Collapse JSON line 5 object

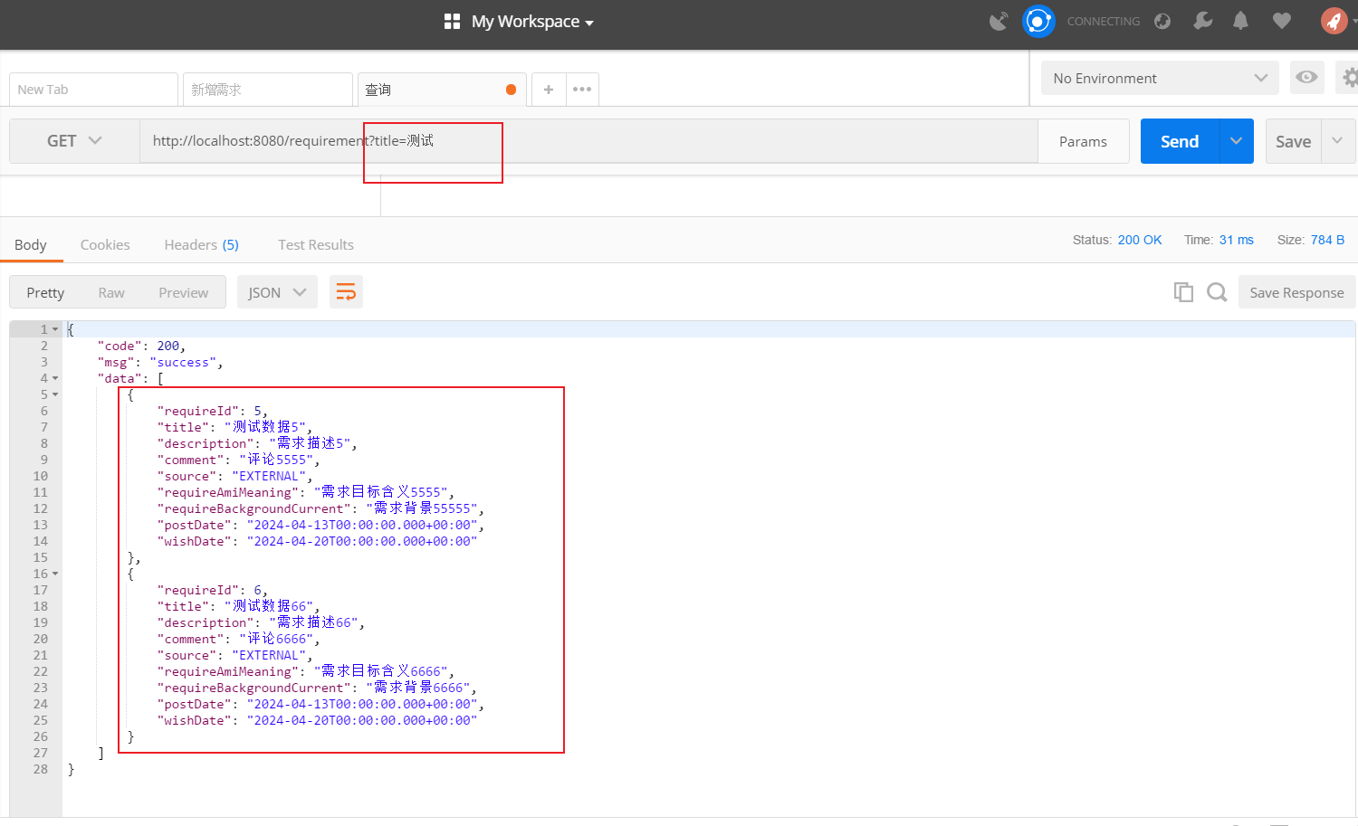55,394
